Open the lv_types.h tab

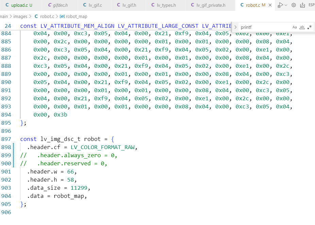point(166,5)
